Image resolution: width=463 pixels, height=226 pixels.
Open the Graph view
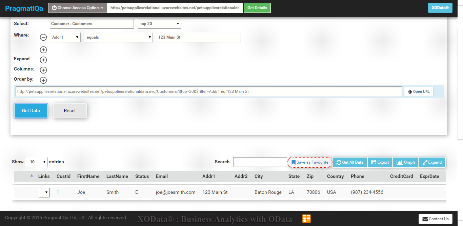pyautogui.click(x=406, y=162)
